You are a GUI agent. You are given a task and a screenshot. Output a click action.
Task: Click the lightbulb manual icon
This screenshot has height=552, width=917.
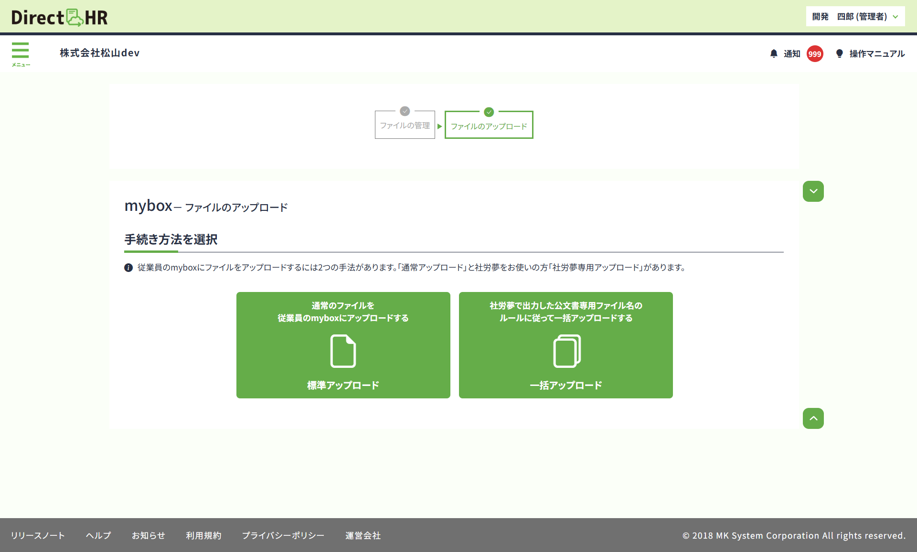tap(839, 53)
